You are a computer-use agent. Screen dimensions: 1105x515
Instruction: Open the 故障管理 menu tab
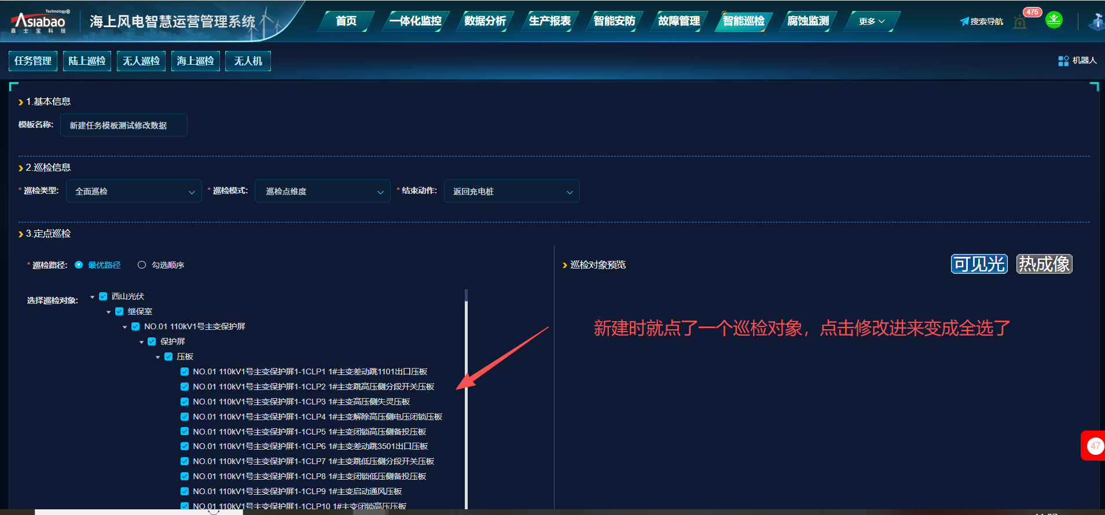tap(678, 21)
